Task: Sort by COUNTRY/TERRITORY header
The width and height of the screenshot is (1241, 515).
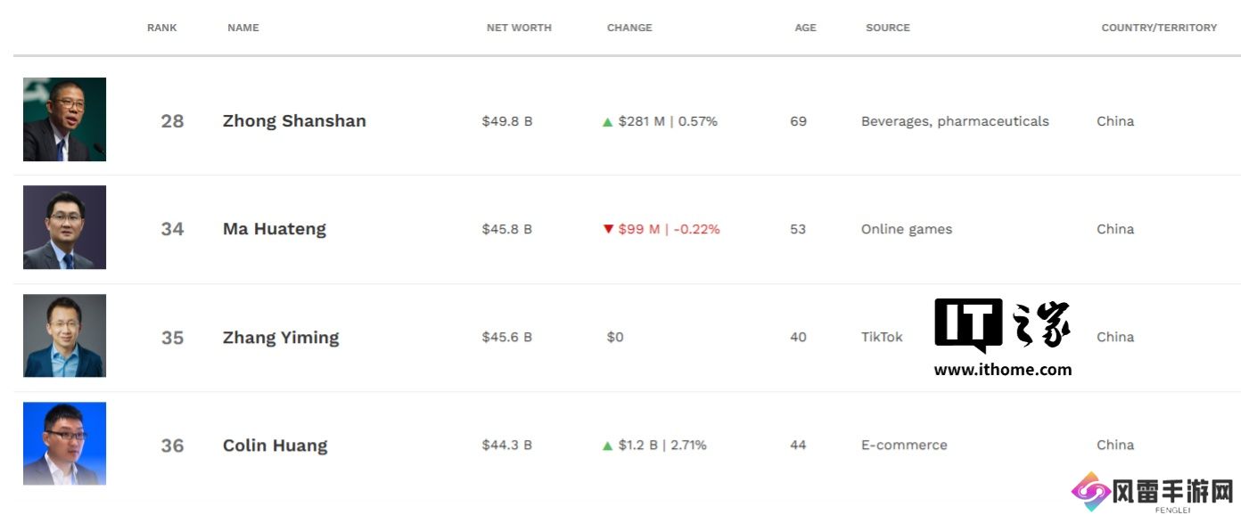Action: [x=1158, y=28]
